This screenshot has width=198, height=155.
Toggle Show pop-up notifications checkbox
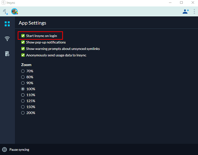tap(23, 42)
